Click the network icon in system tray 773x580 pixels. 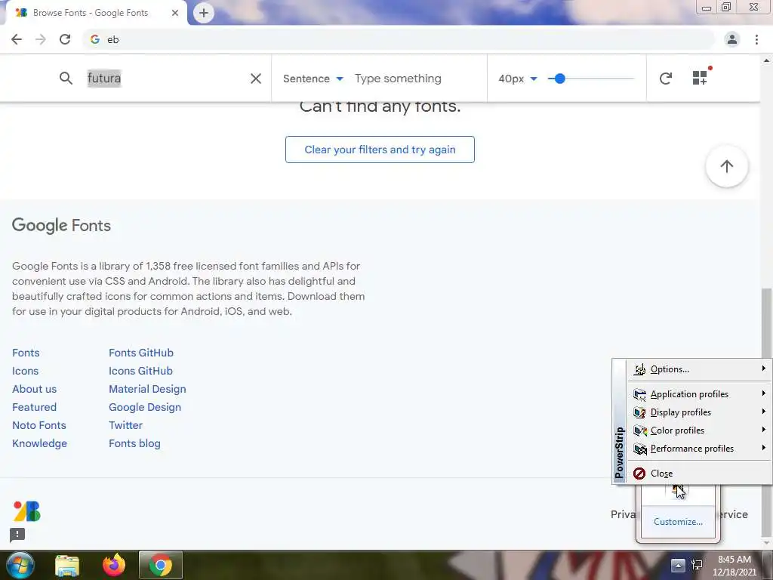pyautogui.click(x=697, y=565)
